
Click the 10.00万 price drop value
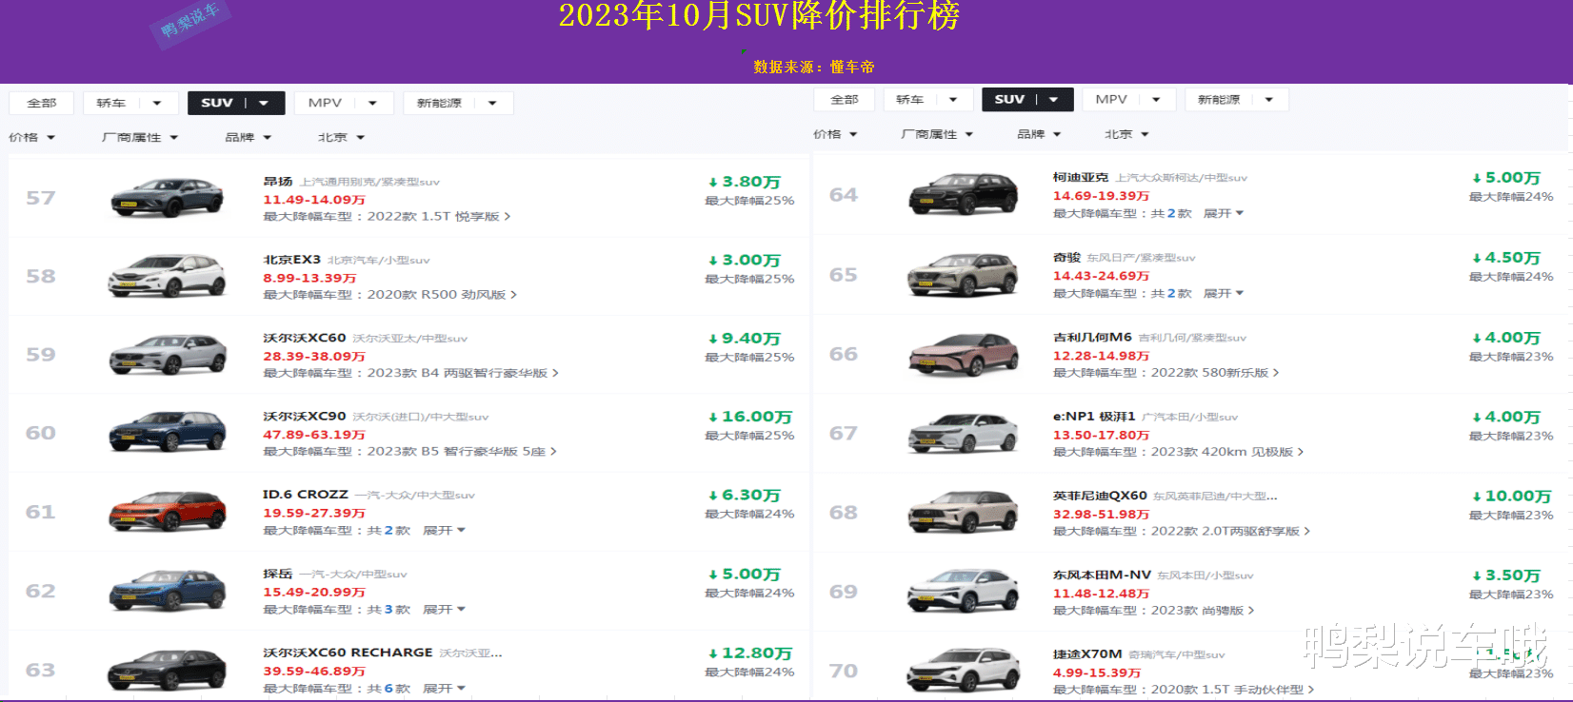1511,497
